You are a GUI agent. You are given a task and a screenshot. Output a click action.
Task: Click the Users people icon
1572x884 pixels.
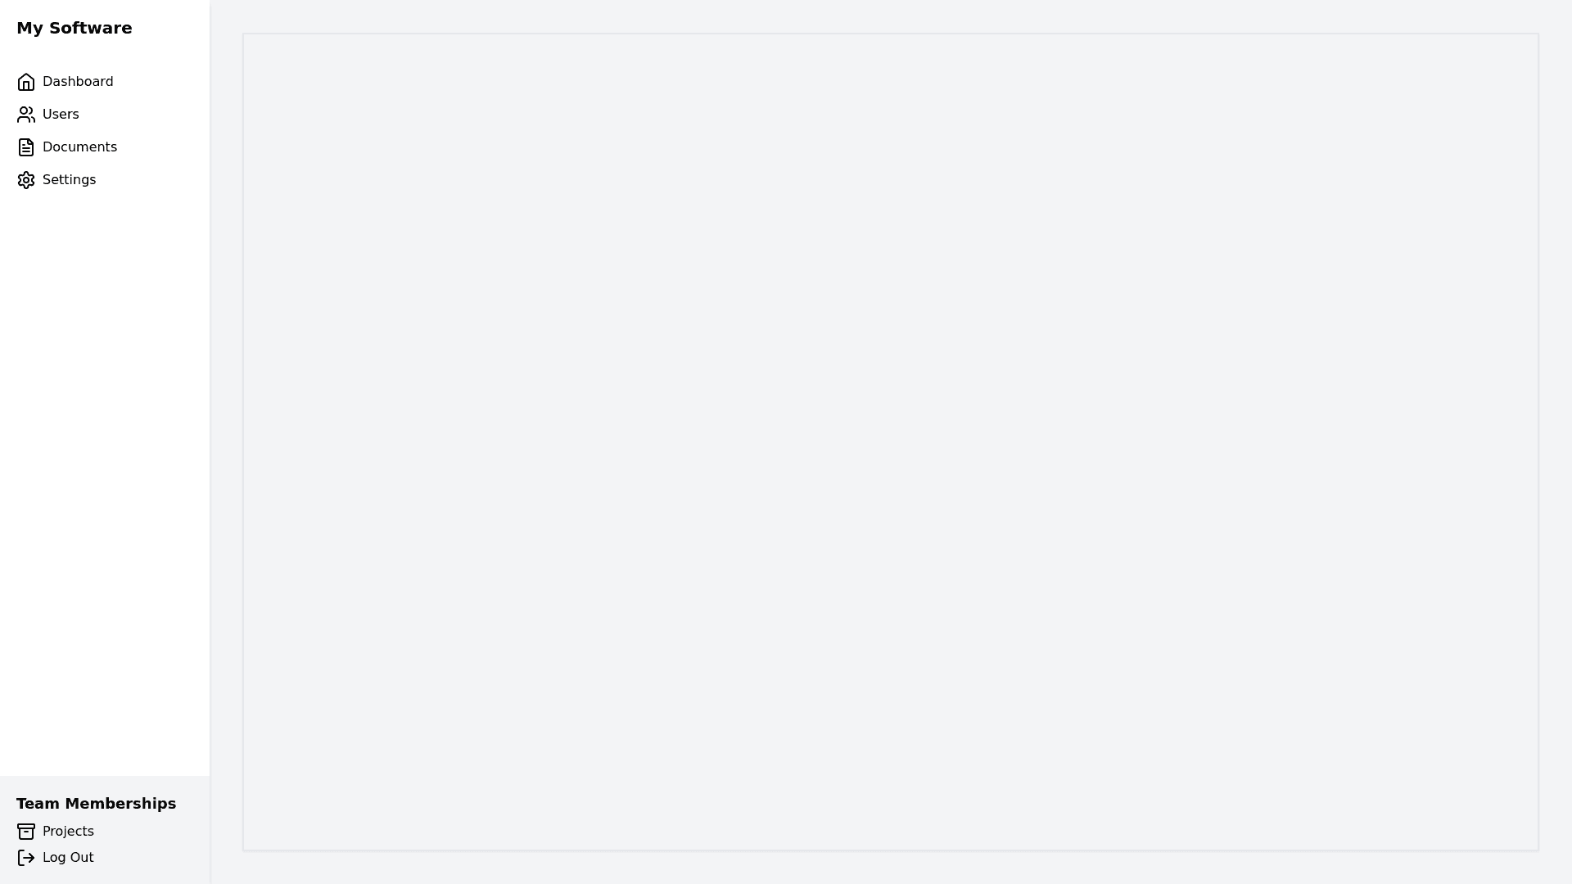(26, 115)
